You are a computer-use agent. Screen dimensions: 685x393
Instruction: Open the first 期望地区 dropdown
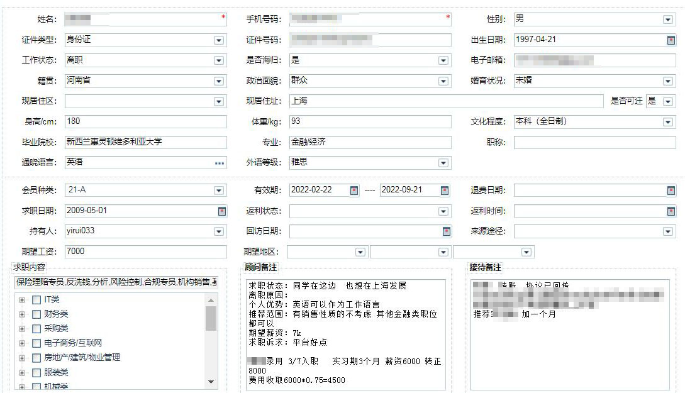360,252
